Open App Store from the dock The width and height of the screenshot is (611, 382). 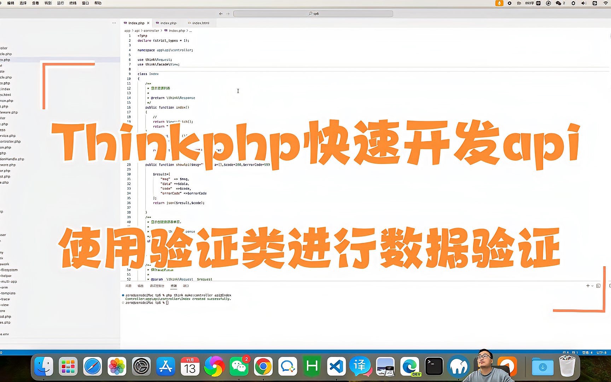coord(165,366)
